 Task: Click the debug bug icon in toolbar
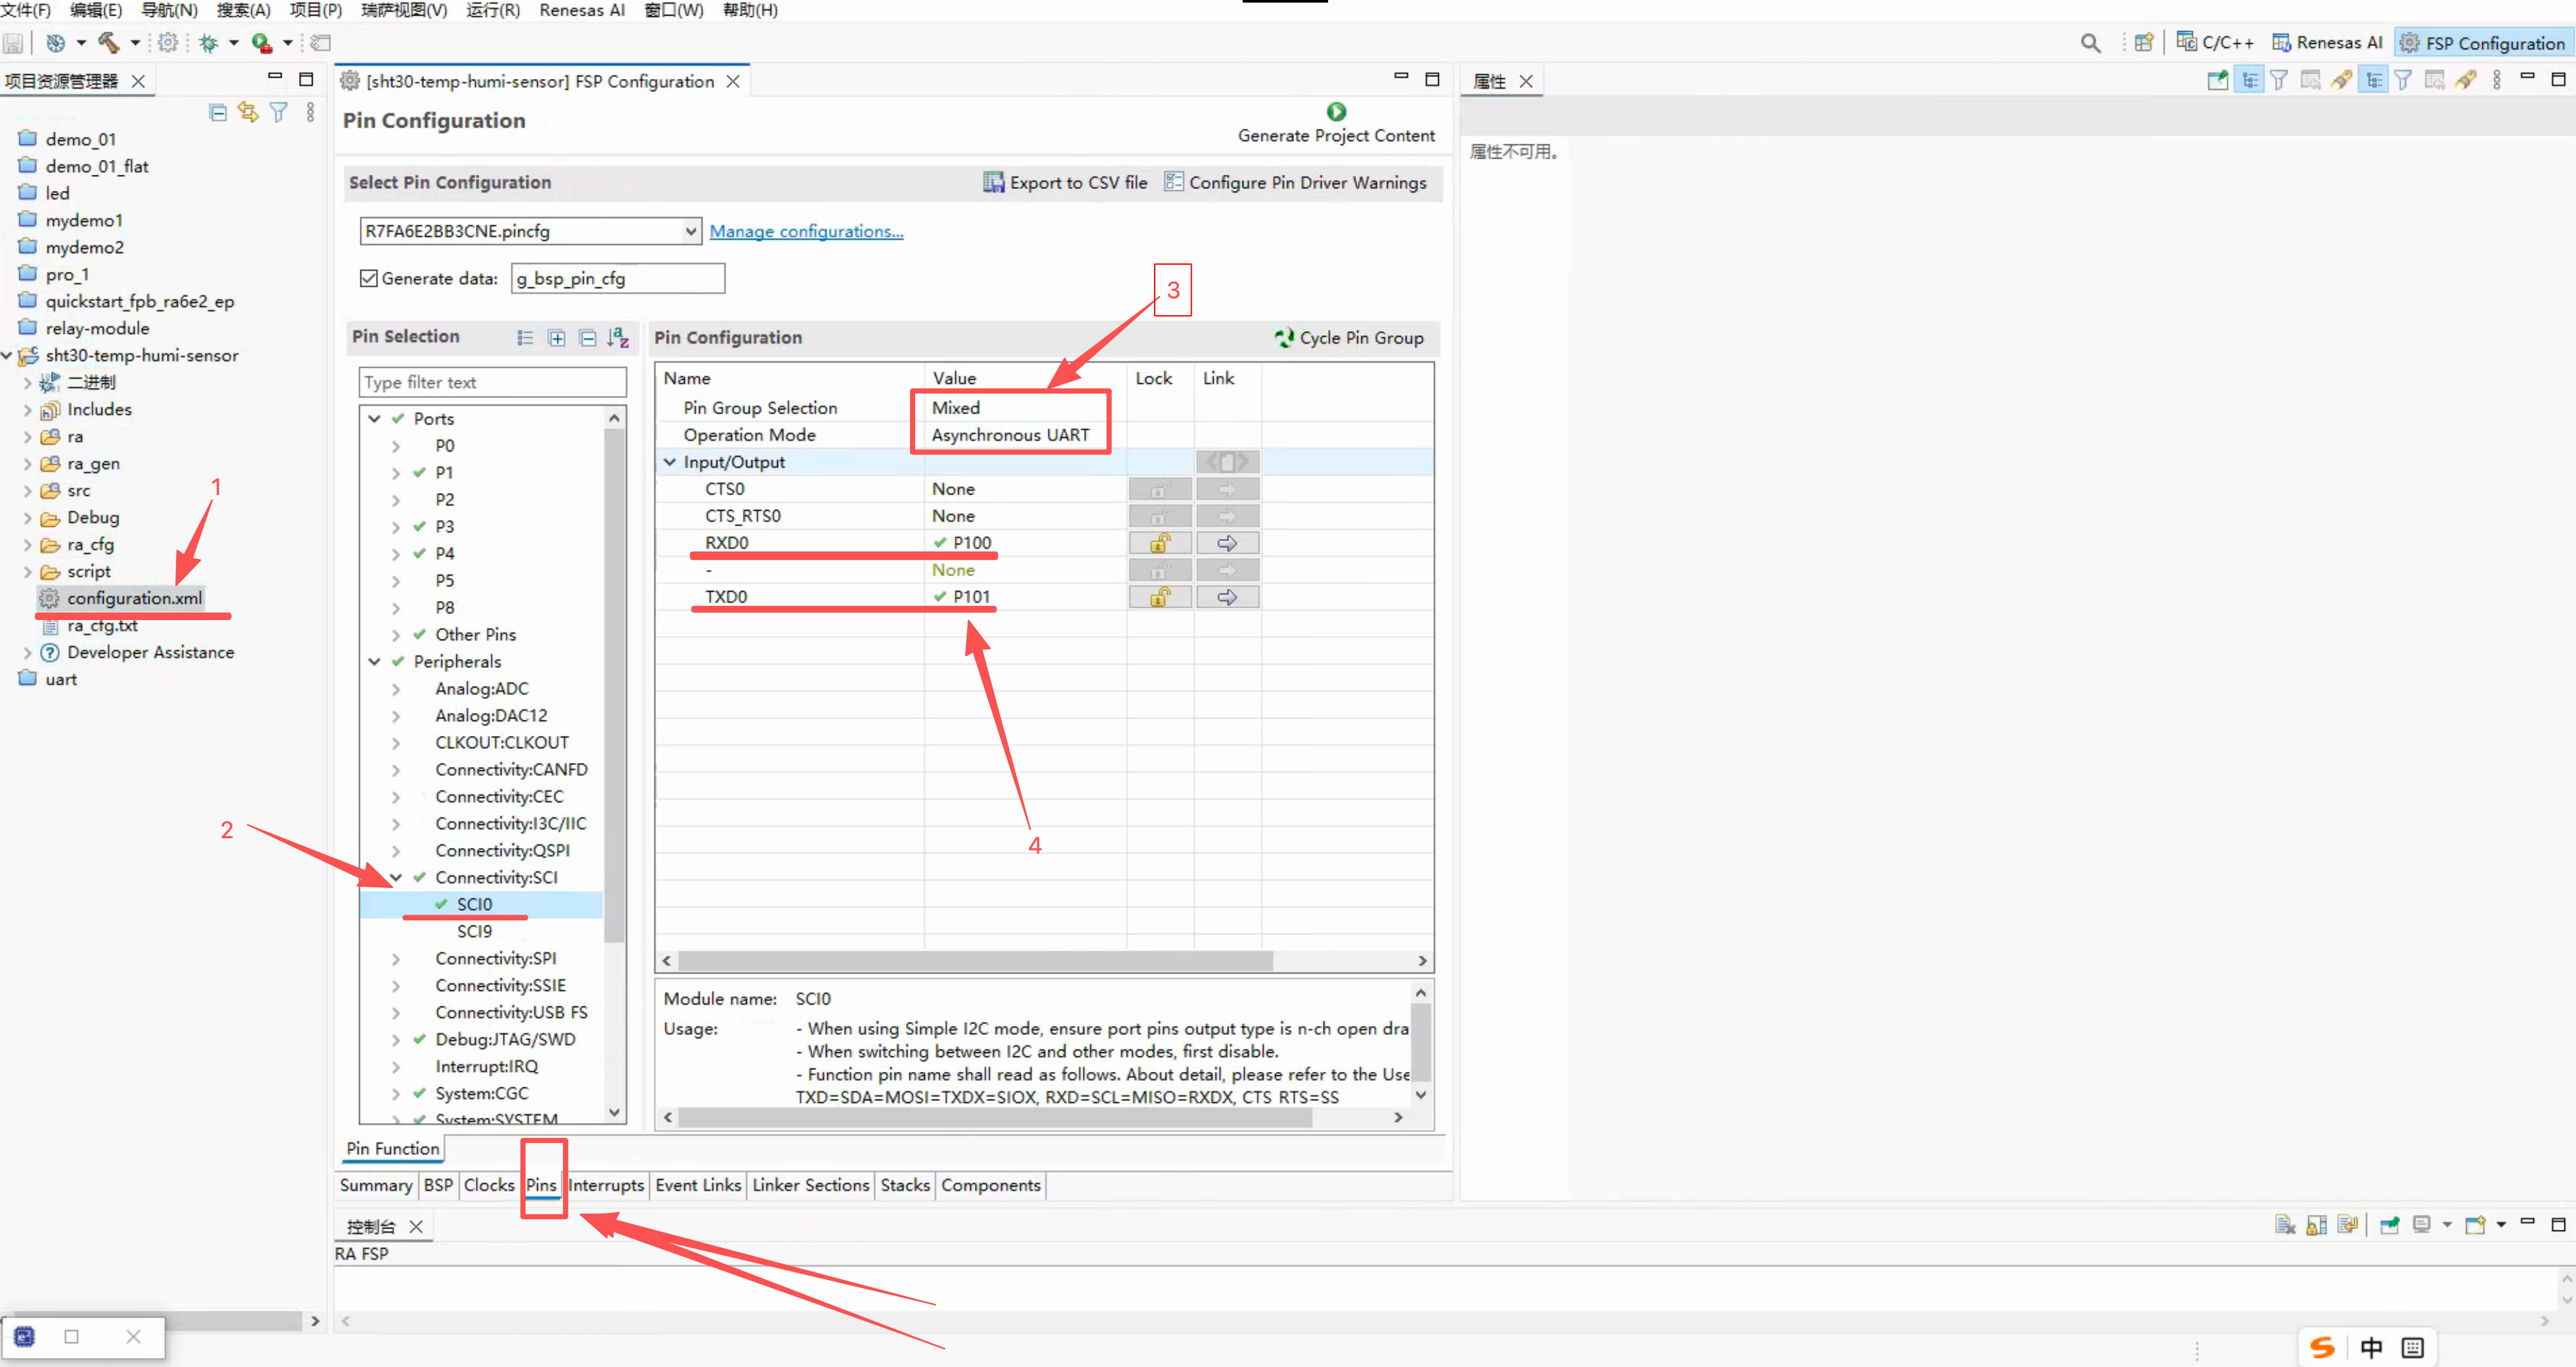pos(208,43)
